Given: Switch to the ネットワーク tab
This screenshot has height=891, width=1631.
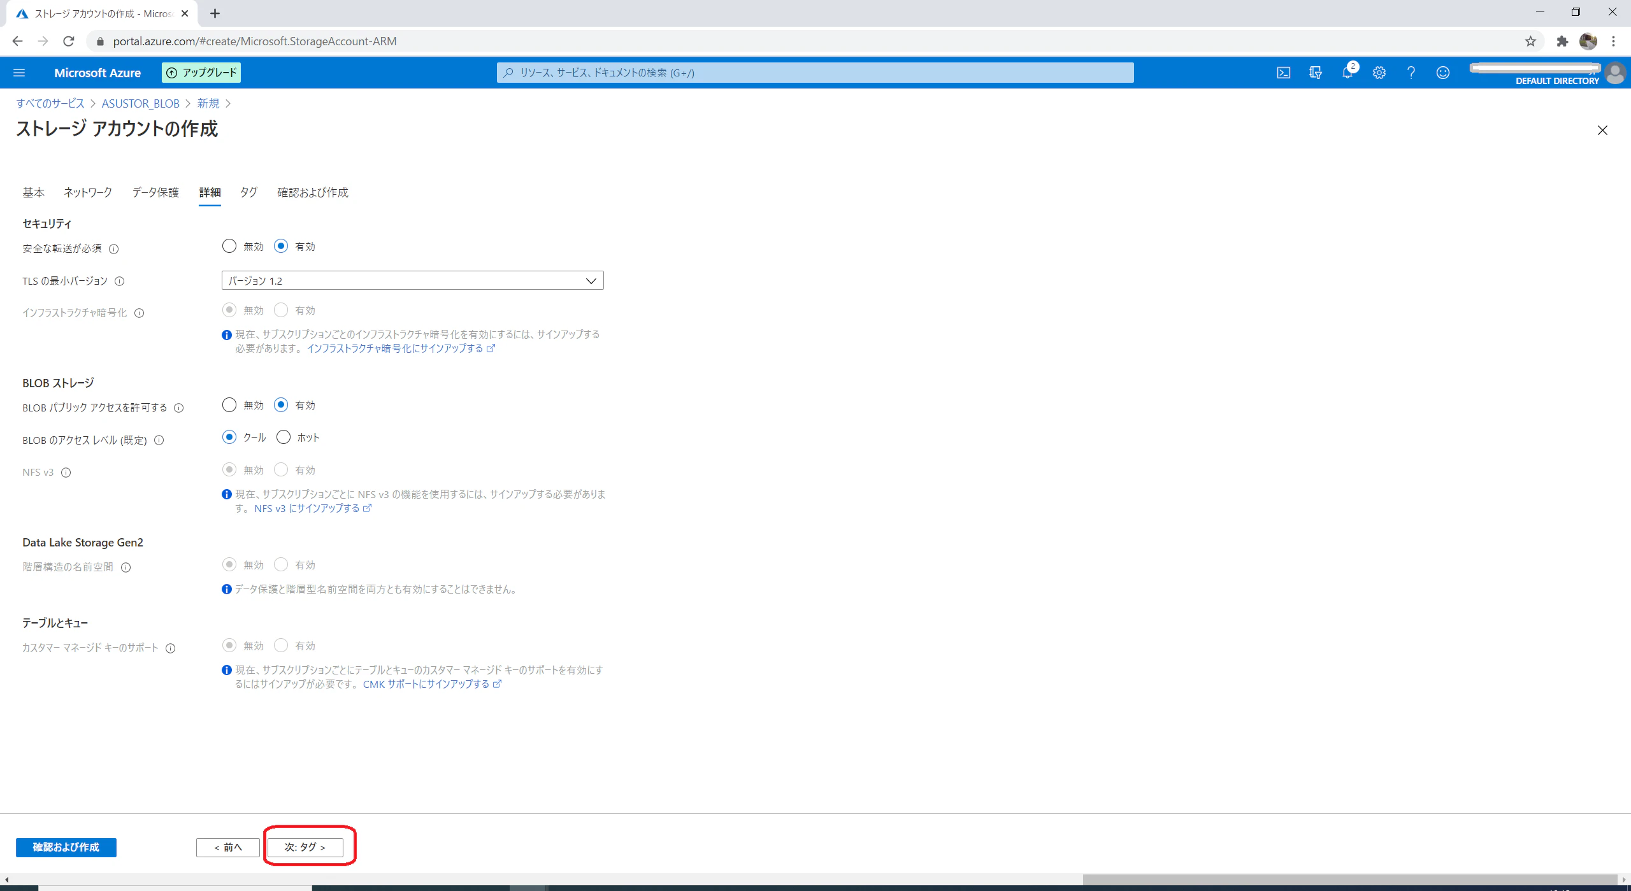Looking at the screenshot, I should pos(88,192).
